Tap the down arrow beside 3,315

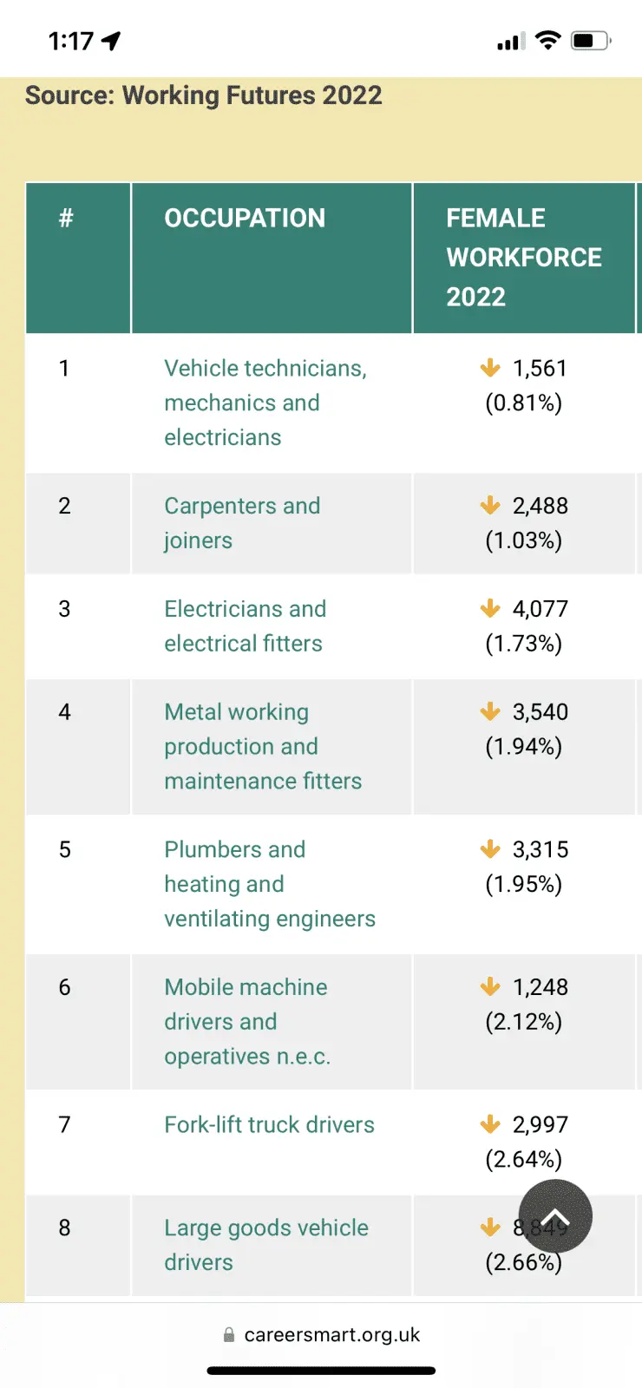click(x=490, y=849)
